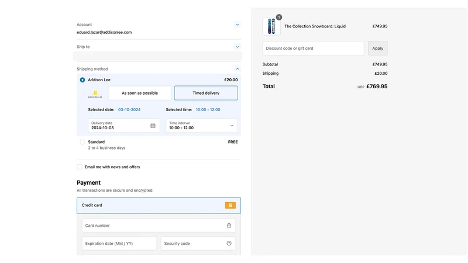Select the Standard shipping radio button
The height and width of the screenshot is (263, 468).
pos(82,142)
